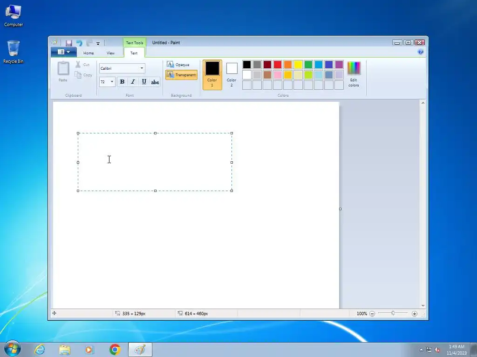Viewport: 477px width, 357px height.
Task: Open Internet Explorer from taskbar
Action: click(40, 350)
